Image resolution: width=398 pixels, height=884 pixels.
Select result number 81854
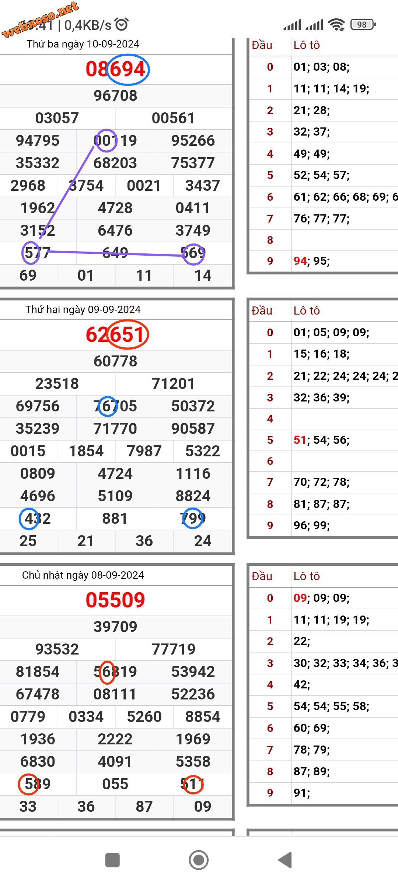[x=38, y=672]
